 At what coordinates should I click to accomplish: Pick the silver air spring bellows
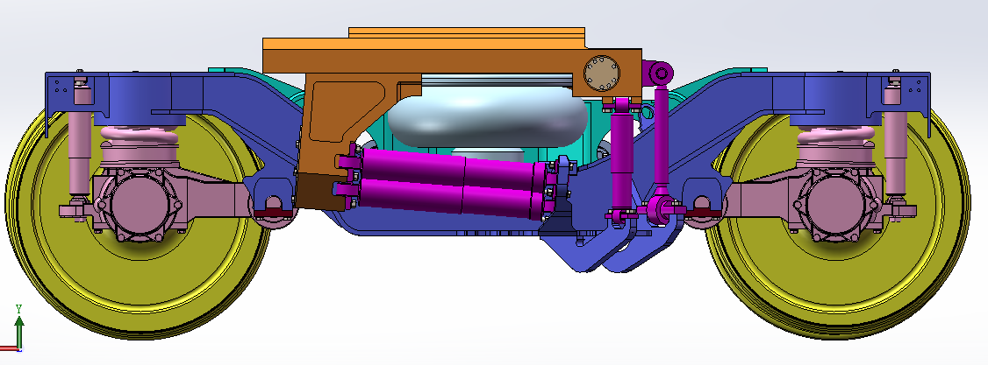486,116
